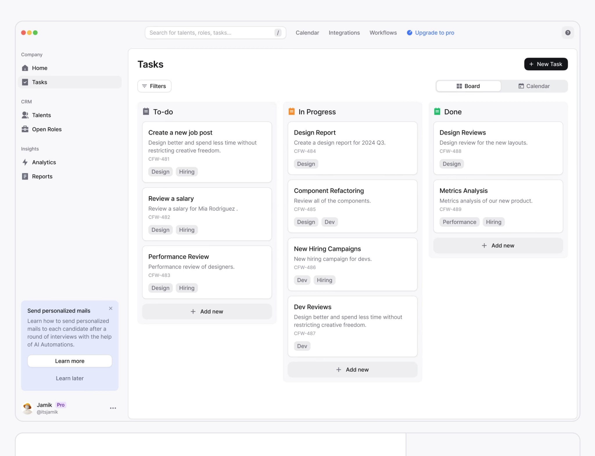Expand Add new in In Progress column
The height and width of the screenshot is (456, 595).
[352, 370]
